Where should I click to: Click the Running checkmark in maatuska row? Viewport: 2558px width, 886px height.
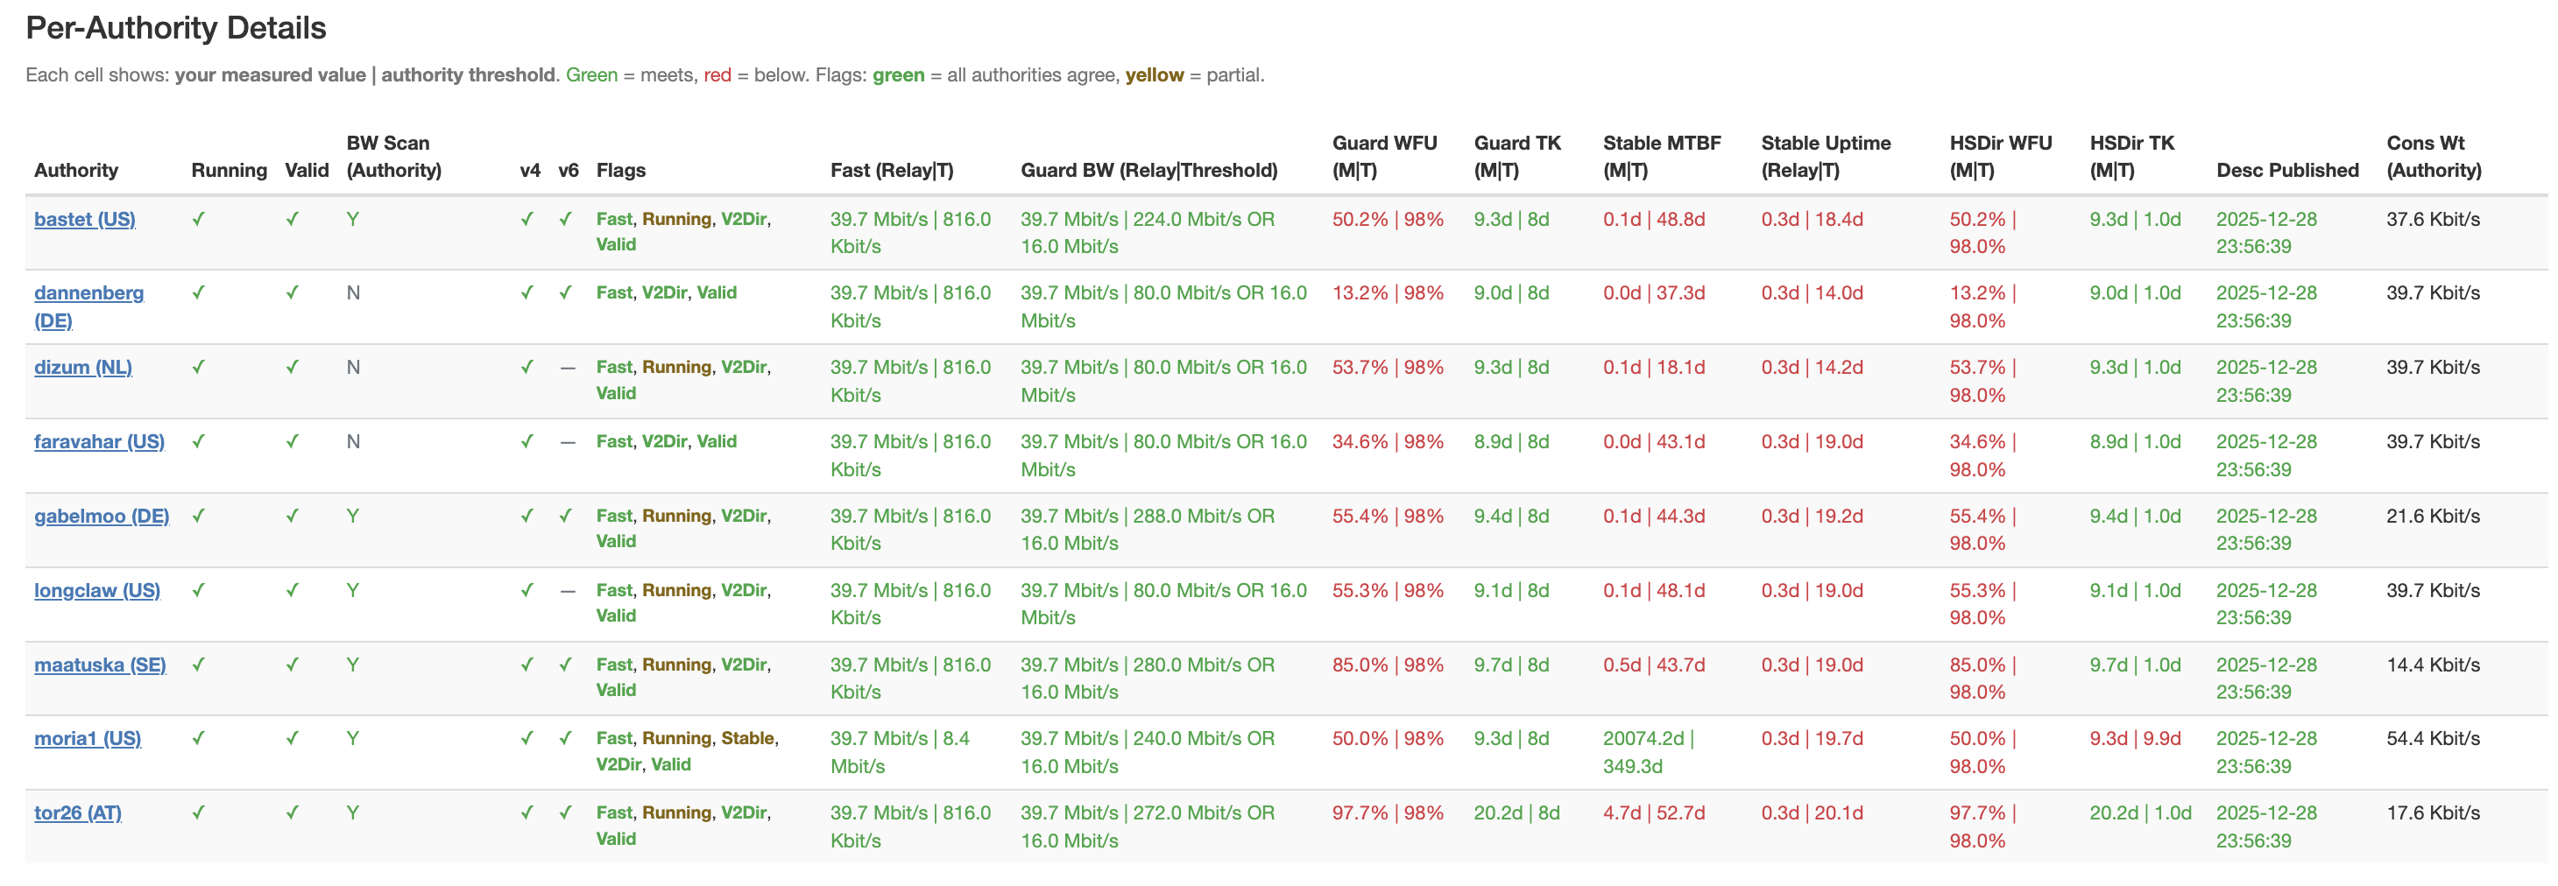click(x=199, y=664)
